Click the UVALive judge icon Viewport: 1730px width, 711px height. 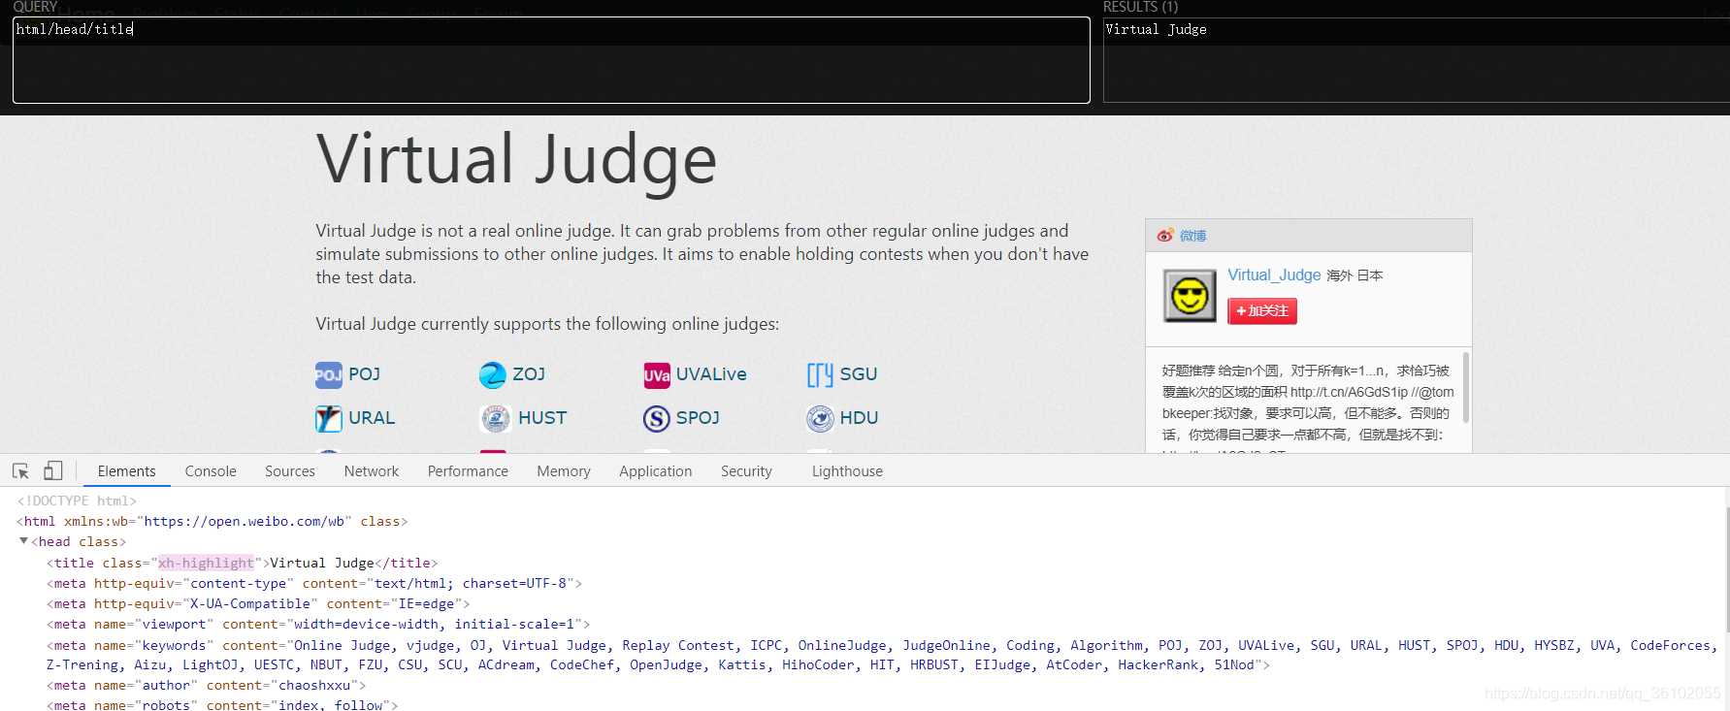click(657, 374)
